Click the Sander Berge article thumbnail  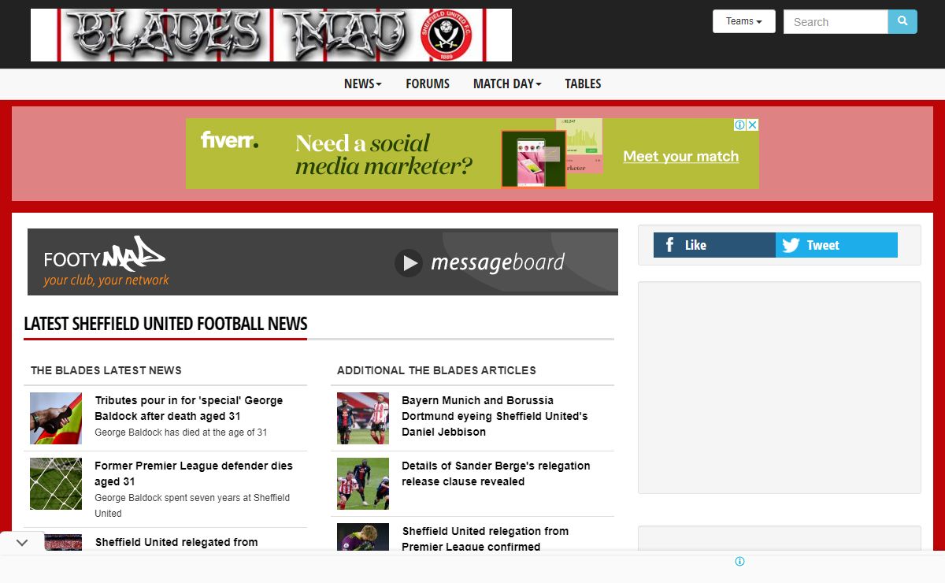[x=363, y=484]
